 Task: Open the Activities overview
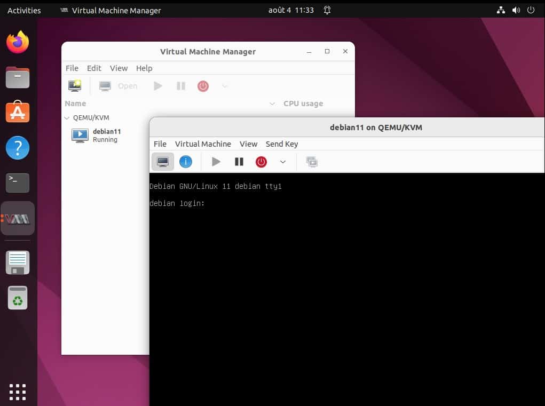[x=23, y=10]
